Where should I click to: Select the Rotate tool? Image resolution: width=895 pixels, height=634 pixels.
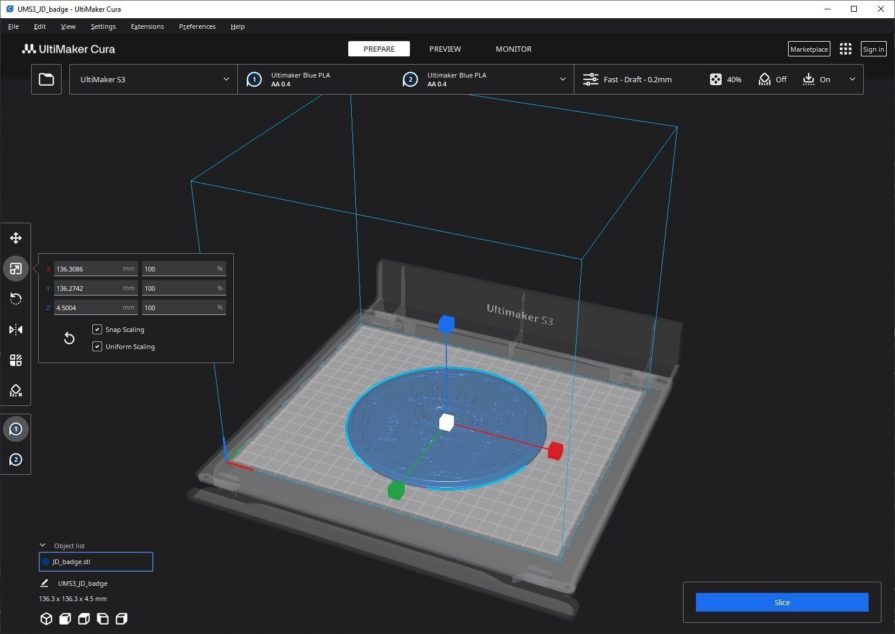16,299
